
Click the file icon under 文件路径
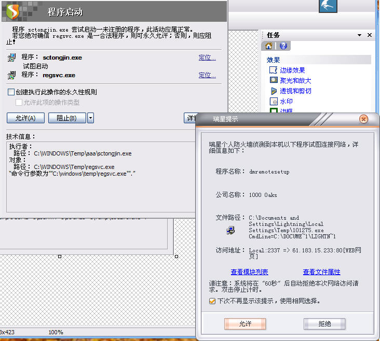coord(230,230)
